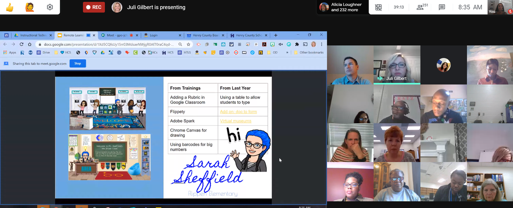Open the Other bookmarks folder
Viewport: 513px width, 208px height.
point(309,53)
